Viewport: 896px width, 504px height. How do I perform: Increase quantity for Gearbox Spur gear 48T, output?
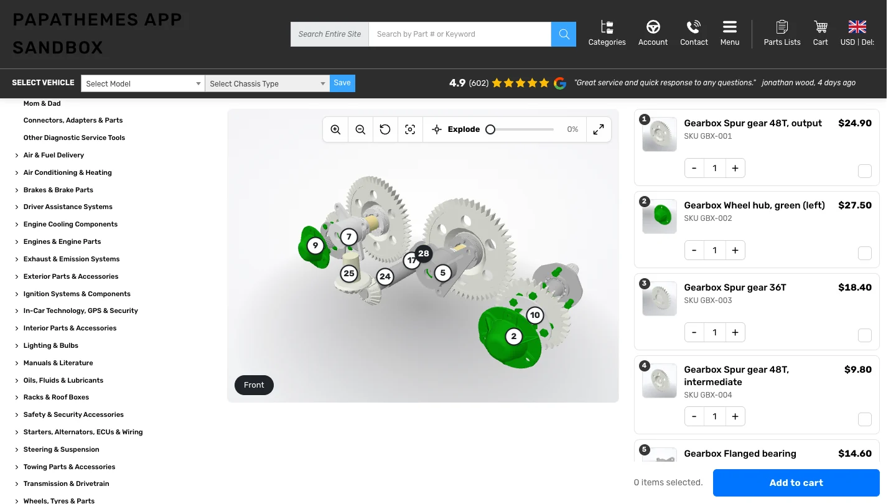pos(735,168)
